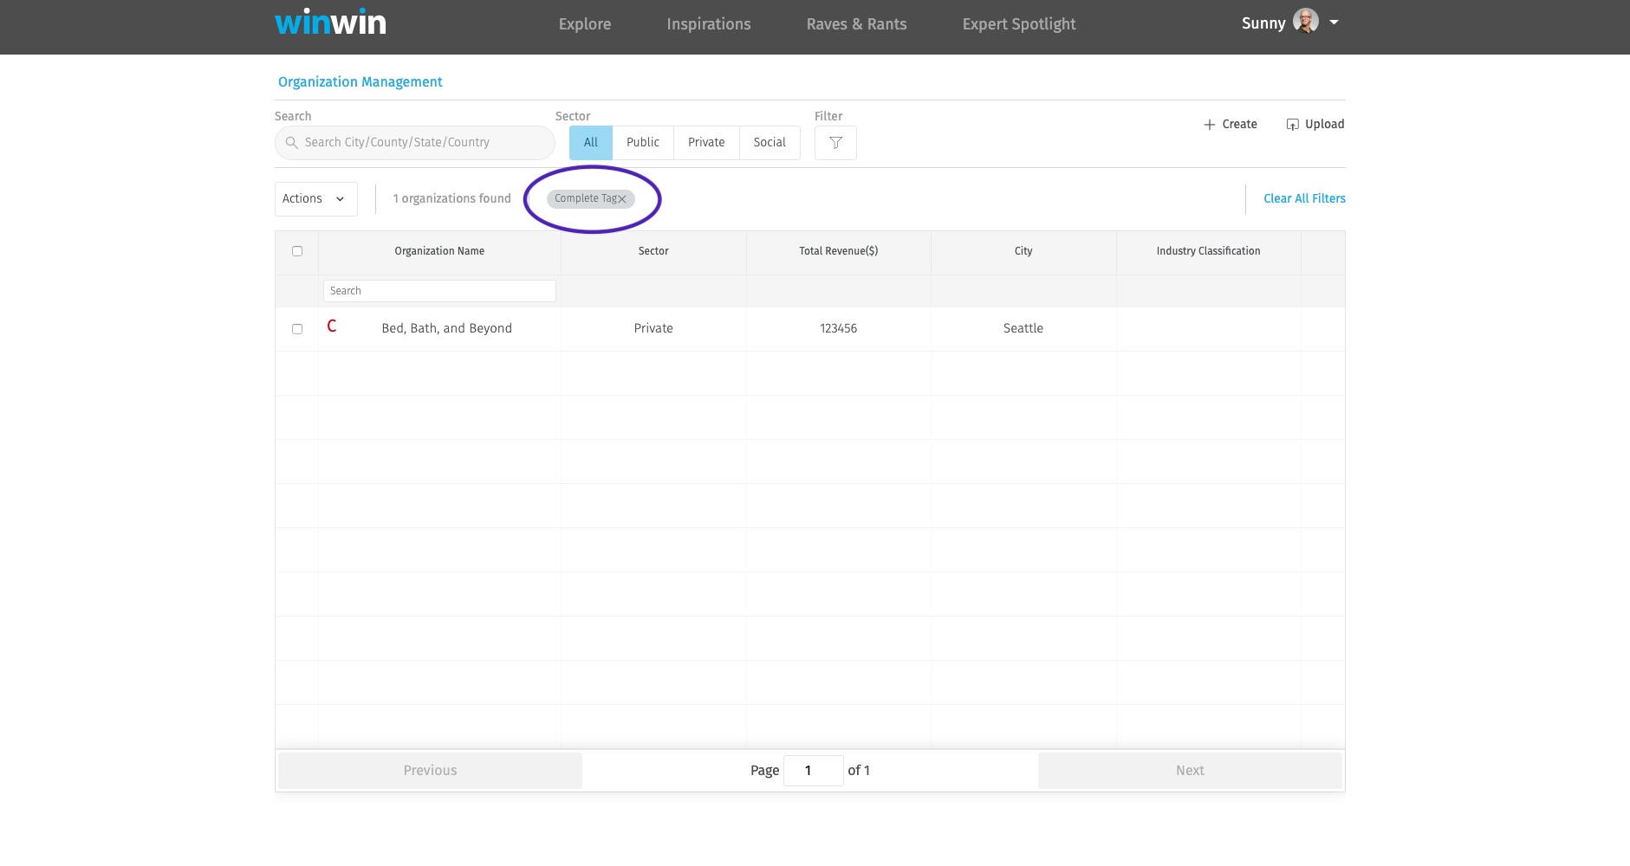Image resolution: width=1630 pixels, height=866 pixels.
Task: Click the magnifier icon in the search bar
Action: [x=292, y=142]
